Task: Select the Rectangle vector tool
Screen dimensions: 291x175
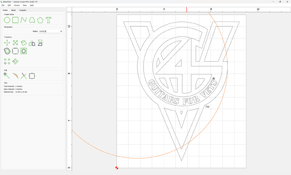Action: coord(15,20)
